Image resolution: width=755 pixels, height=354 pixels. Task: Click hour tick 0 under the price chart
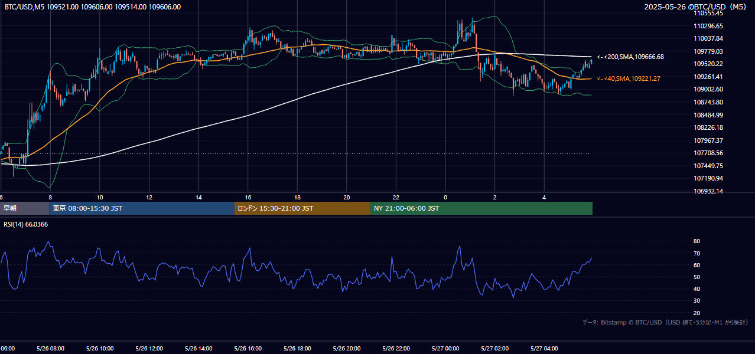point(445,197)
